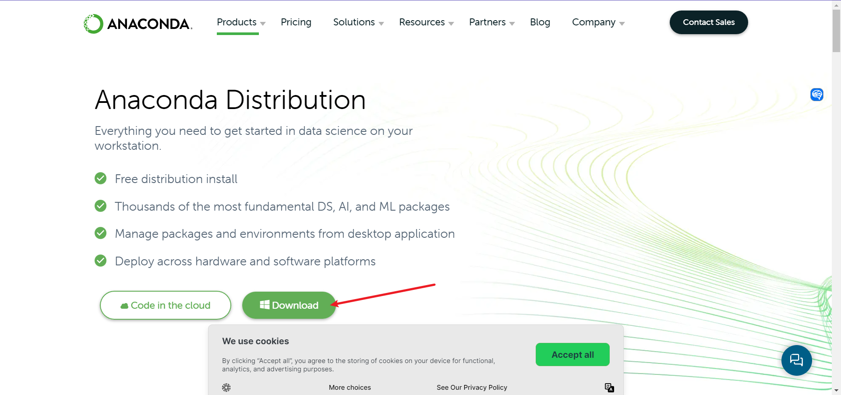Open the Company menu
841x395 pixels.
(x=594, y=22)
